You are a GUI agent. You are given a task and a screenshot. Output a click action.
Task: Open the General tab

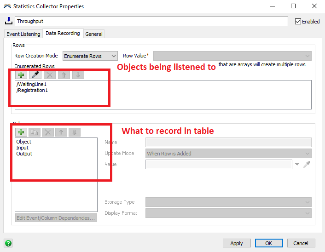click(94, 34)
